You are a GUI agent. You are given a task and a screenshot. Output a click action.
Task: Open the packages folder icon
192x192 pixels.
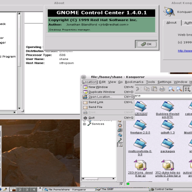pos(168,144)
